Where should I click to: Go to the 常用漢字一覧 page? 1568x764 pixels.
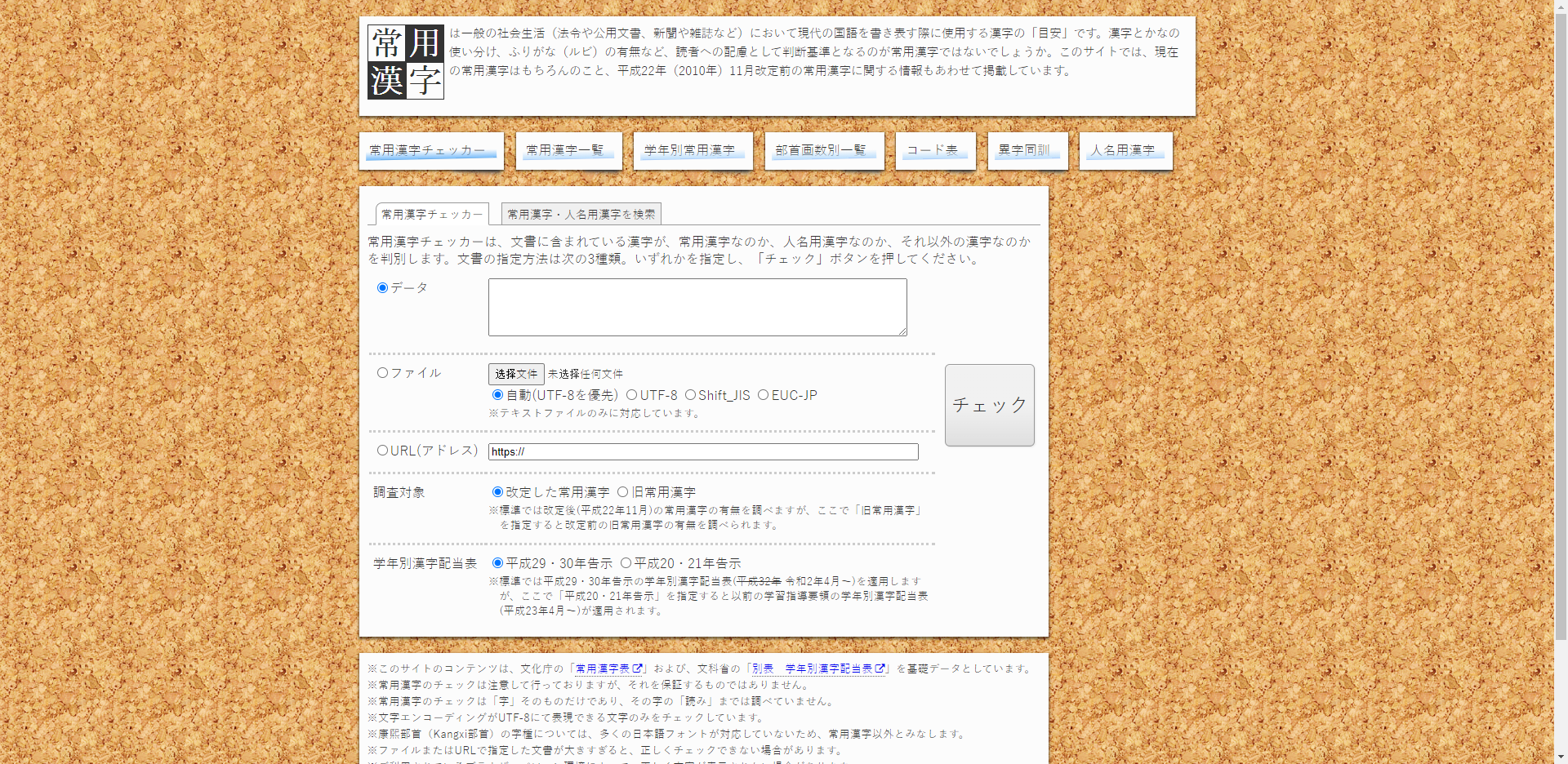coord(568,151)
